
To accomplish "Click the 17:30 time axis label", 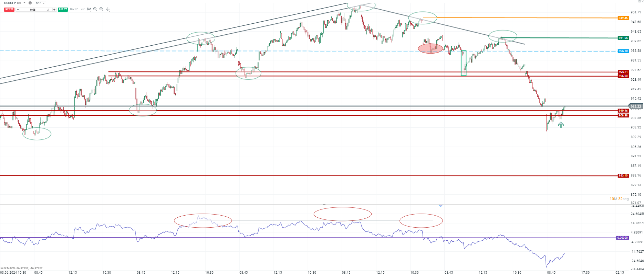I will [585, 272].
